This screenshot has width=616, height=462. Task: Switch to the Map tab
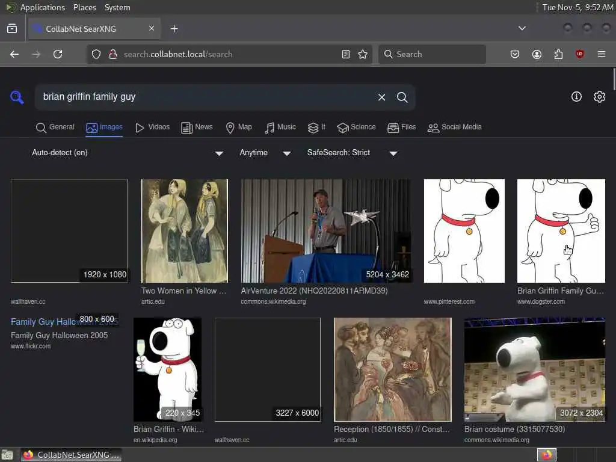point(239,128)
